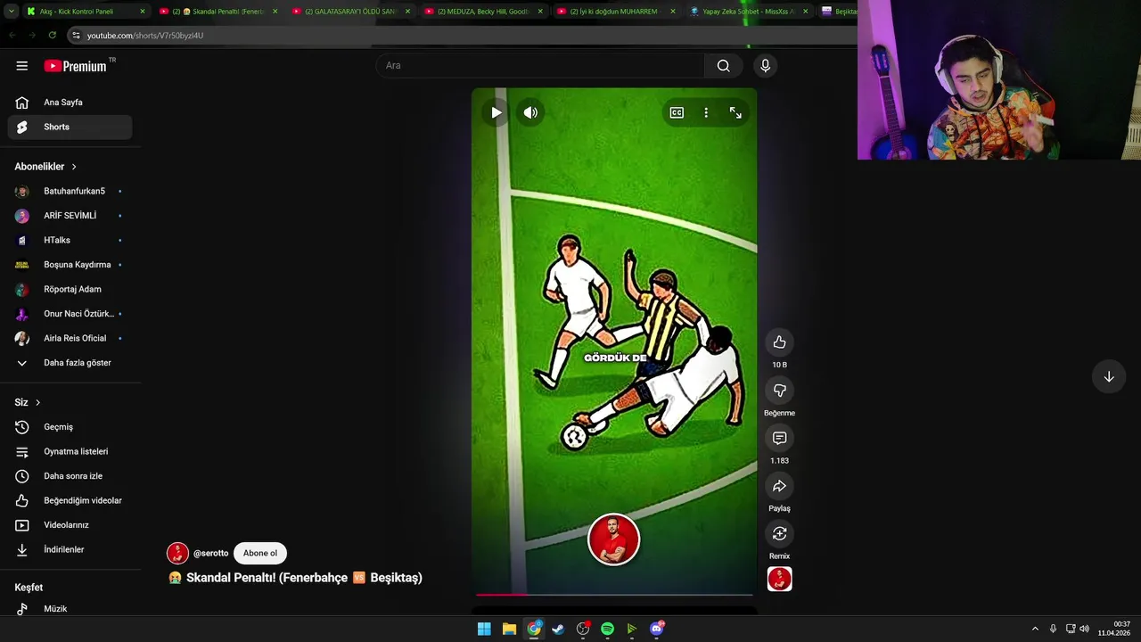Switch to GALATASARAY'I ÖLDÜ SANDI tab
Image resolution: width=1141 pixels, height=642 pixels.
coord(351,12)
